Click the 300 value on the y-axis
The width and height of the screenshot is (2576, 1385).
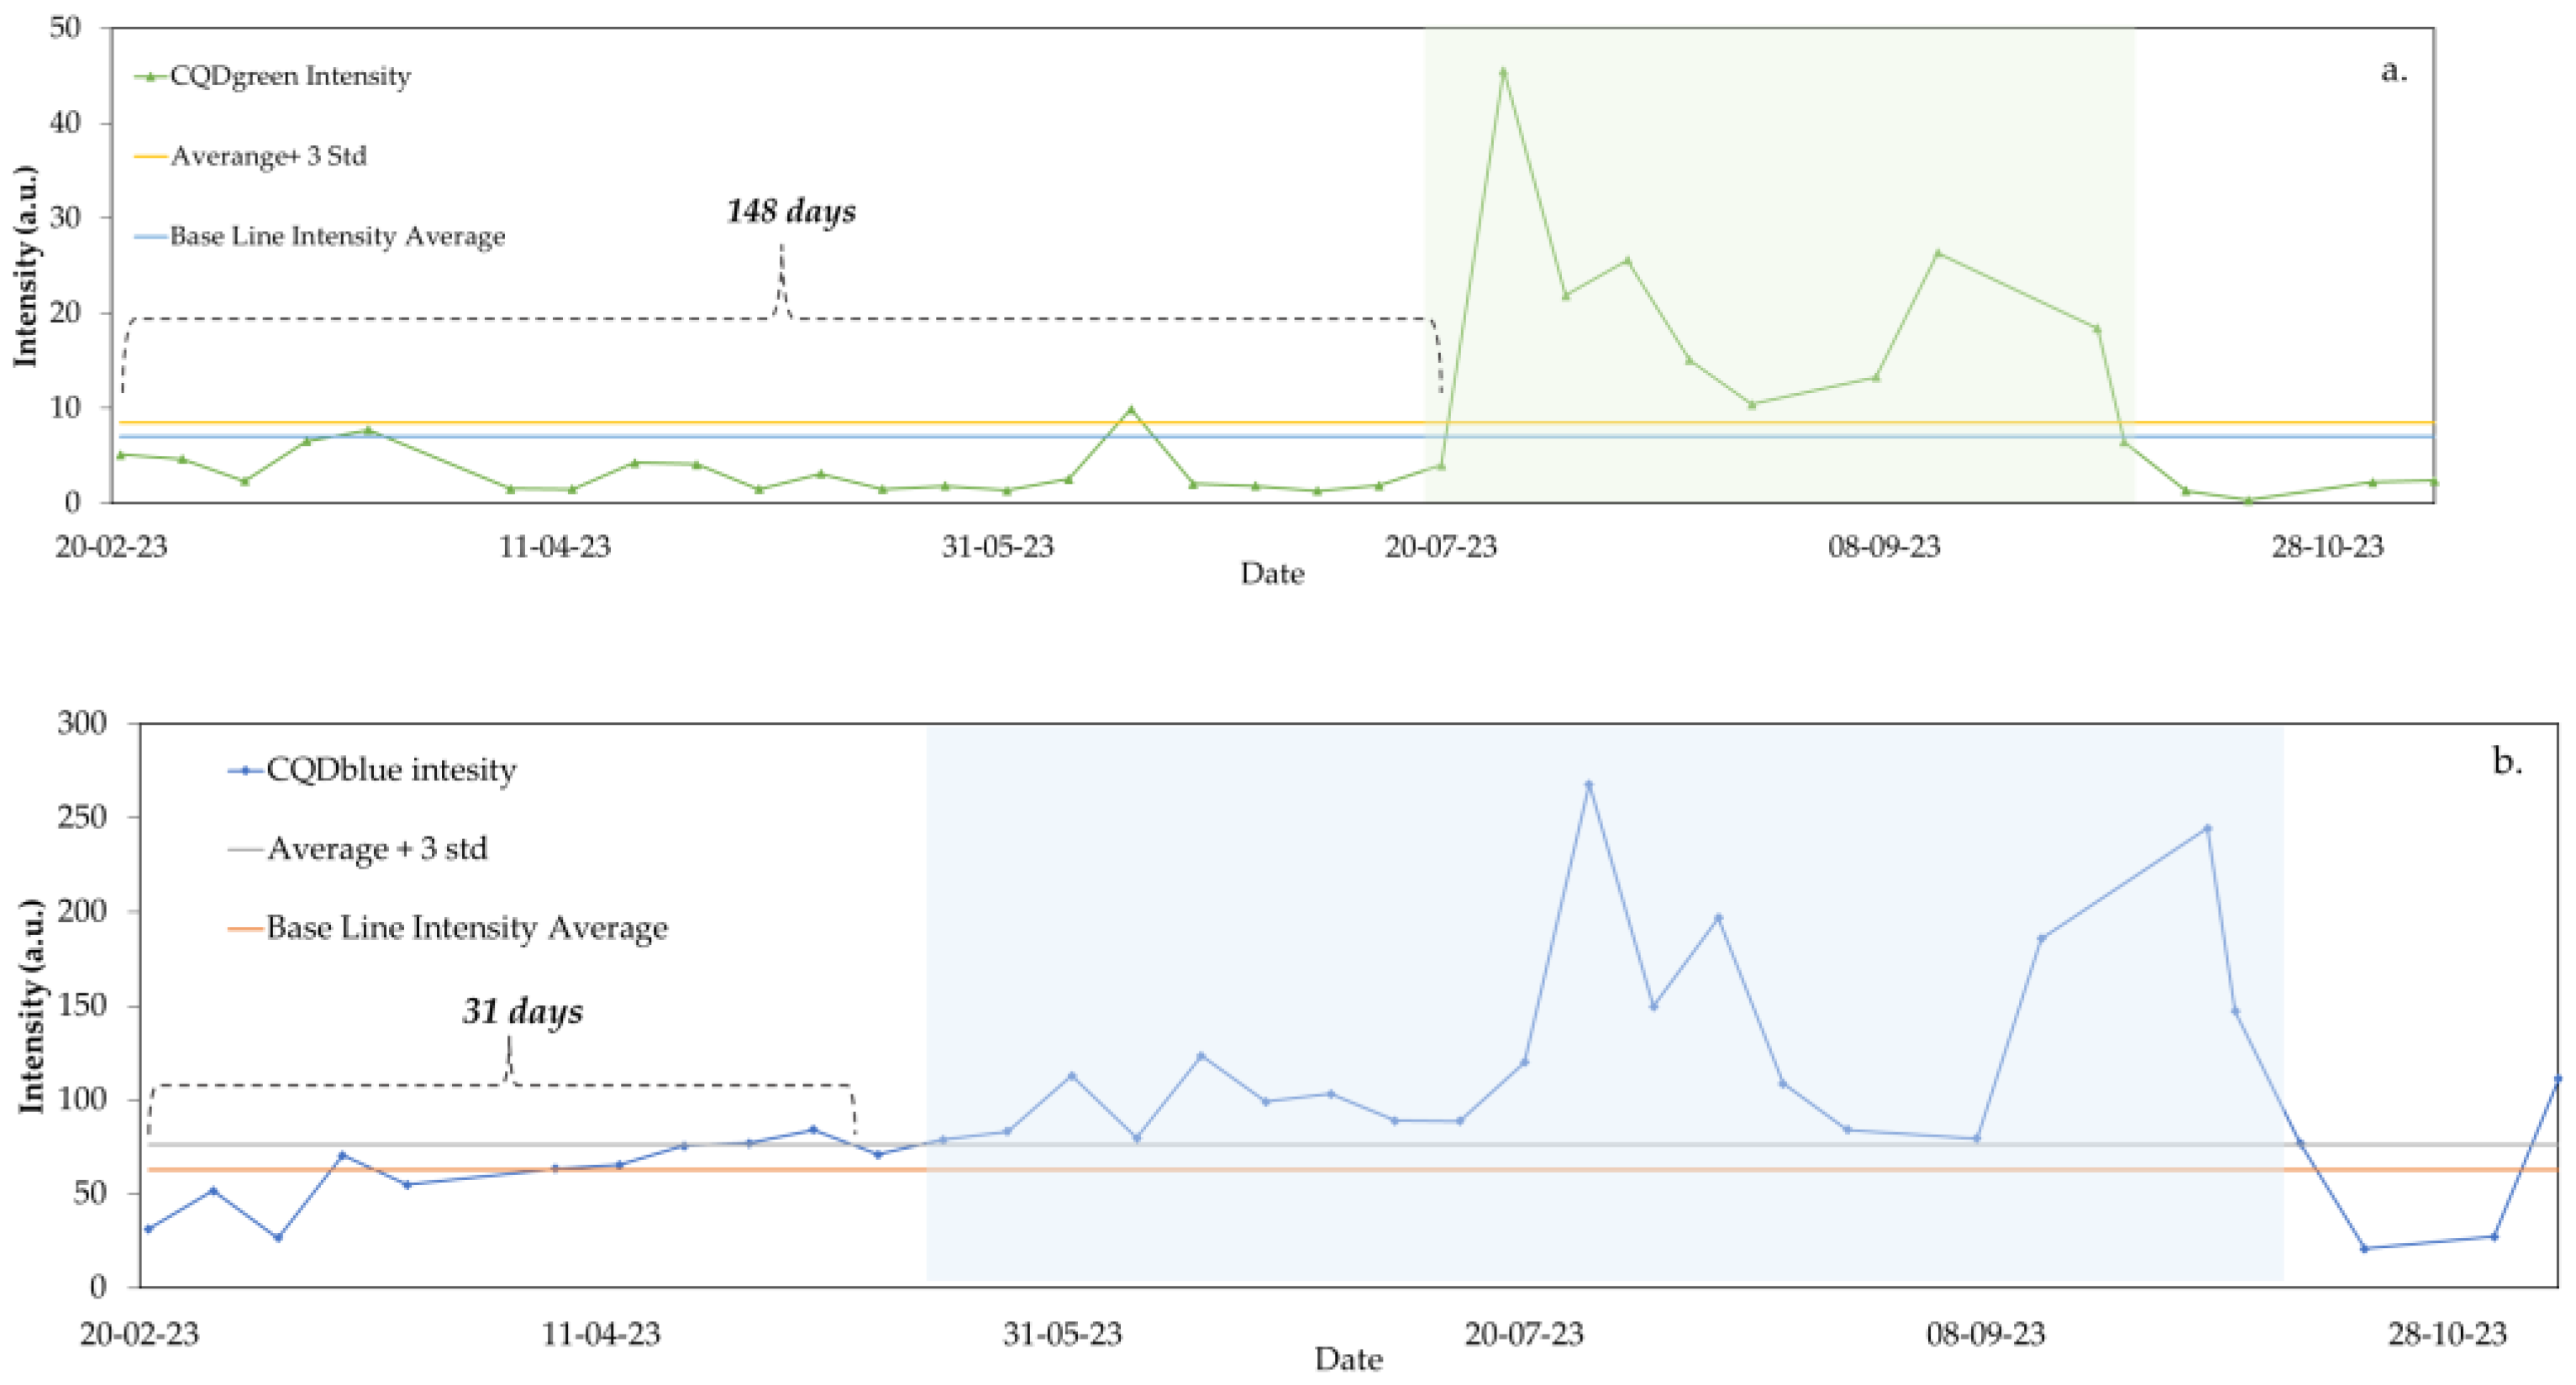[83, 723]
